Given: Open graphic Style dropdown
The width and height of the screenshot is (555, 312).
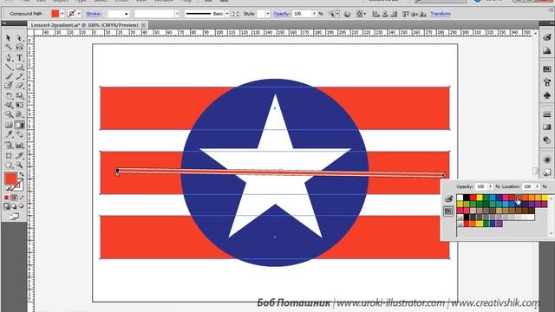Looking at the screenshot, I should point(268,14).
